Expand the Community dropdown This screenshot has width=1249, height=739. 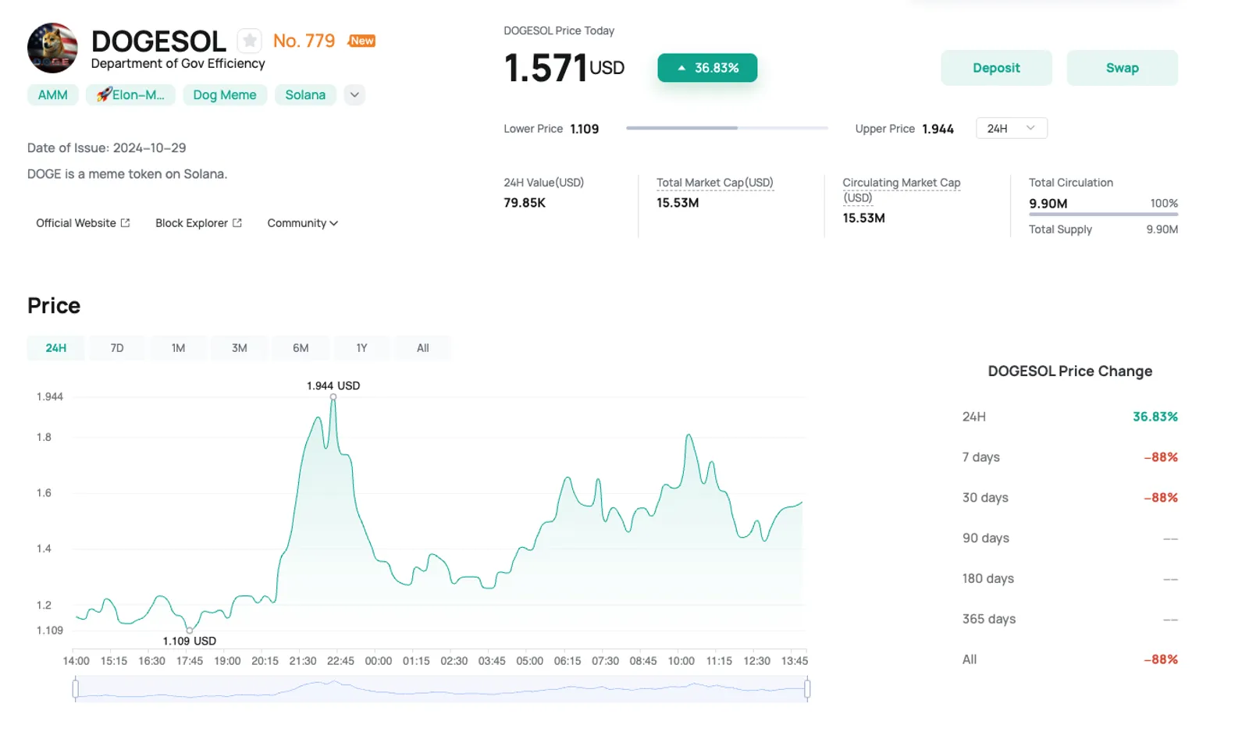[x=302, y=223]
